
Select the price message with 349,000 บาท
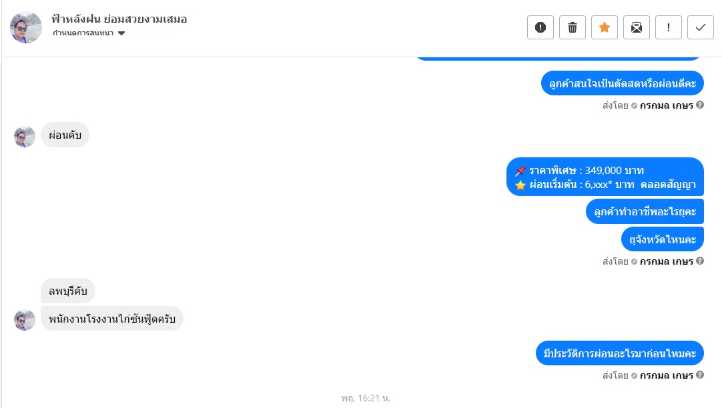605,177
